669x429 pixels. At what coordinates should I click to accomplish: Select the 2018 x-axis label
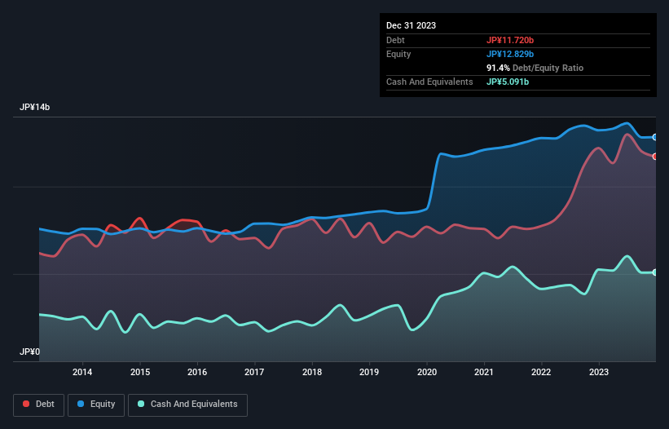pos(312,372)
